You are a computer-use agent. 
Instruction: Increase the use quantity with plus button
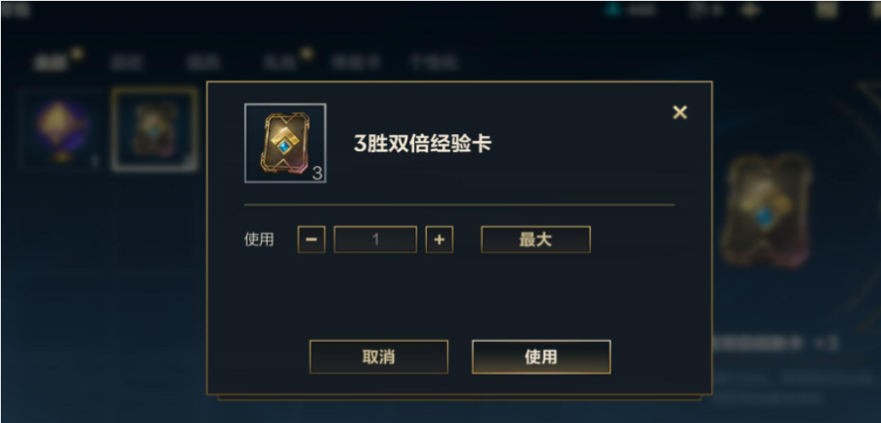(440, 240)
